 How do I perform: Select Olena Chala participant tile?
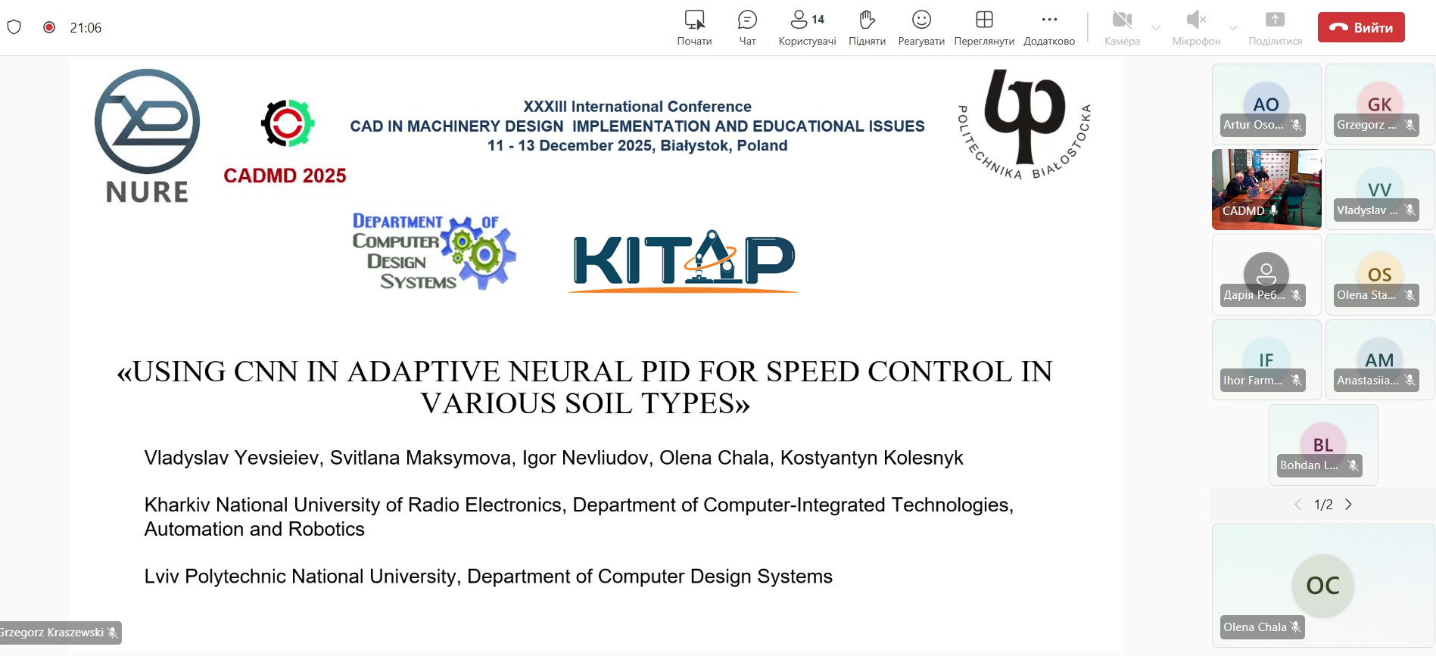(1322, 585)
